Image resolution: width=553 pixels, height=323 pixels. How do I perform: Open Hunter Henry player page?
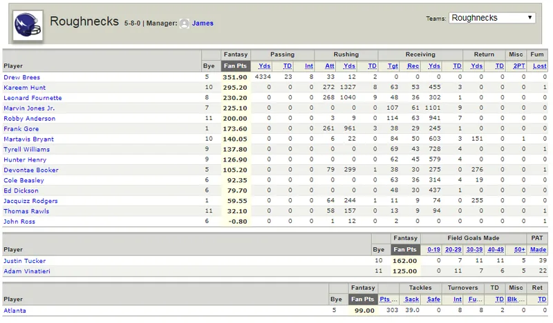[x=25, y=159]
